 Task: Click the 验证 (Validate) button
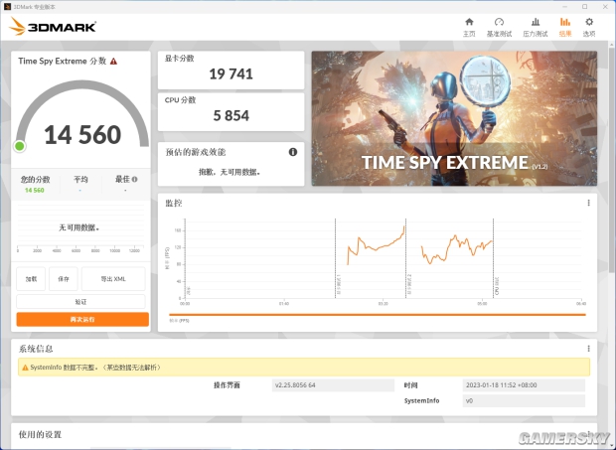80,302
